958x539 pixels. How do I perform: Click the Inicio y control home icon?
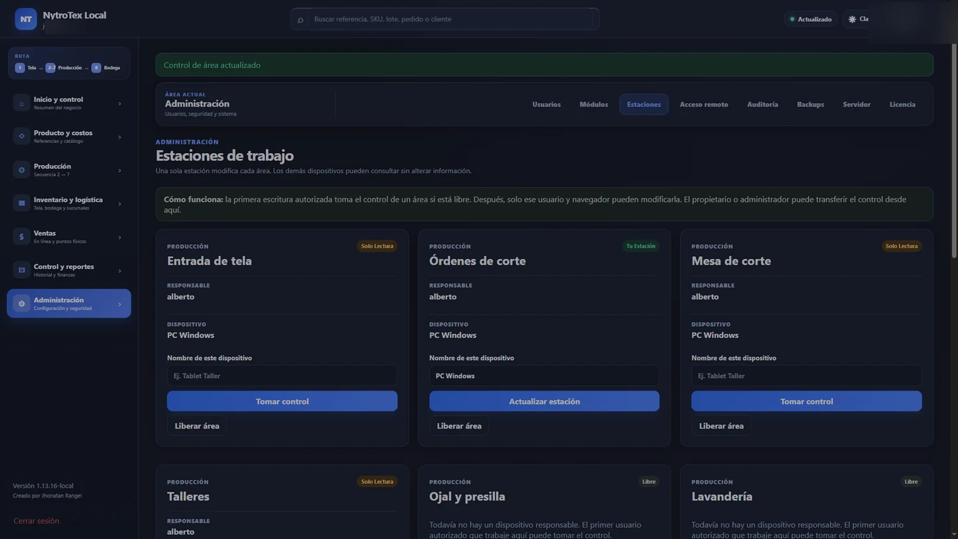(x=21, y=103)
